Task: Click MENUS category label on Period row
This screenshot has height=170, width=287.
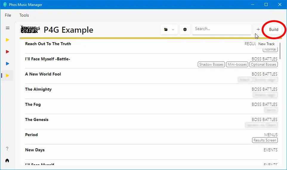Action: point(271,135)
